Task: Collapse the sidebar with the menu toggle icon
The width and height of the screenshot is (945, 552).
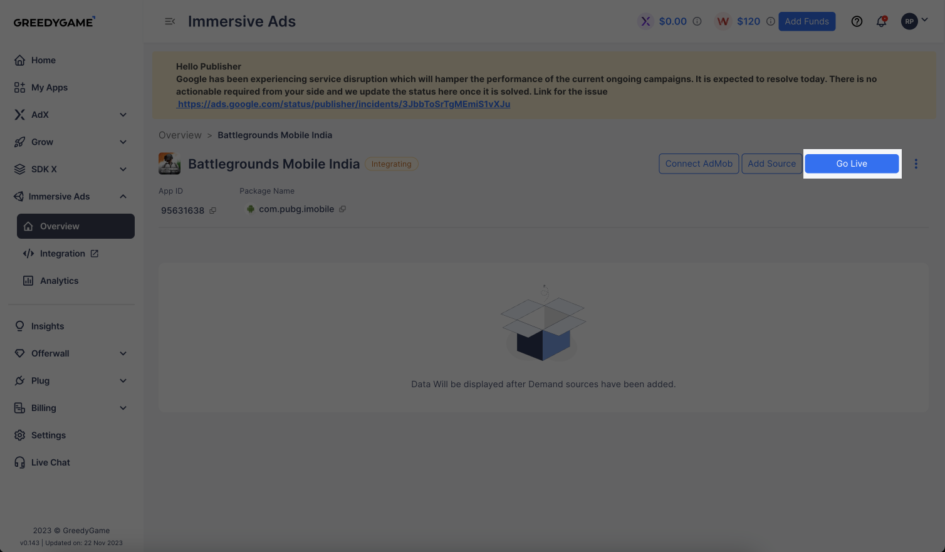Action: pos(170,21)
